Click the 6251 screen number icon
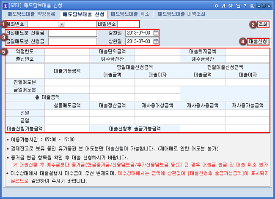This screenshot has width=275, height=199. click(x=5, y=5)
